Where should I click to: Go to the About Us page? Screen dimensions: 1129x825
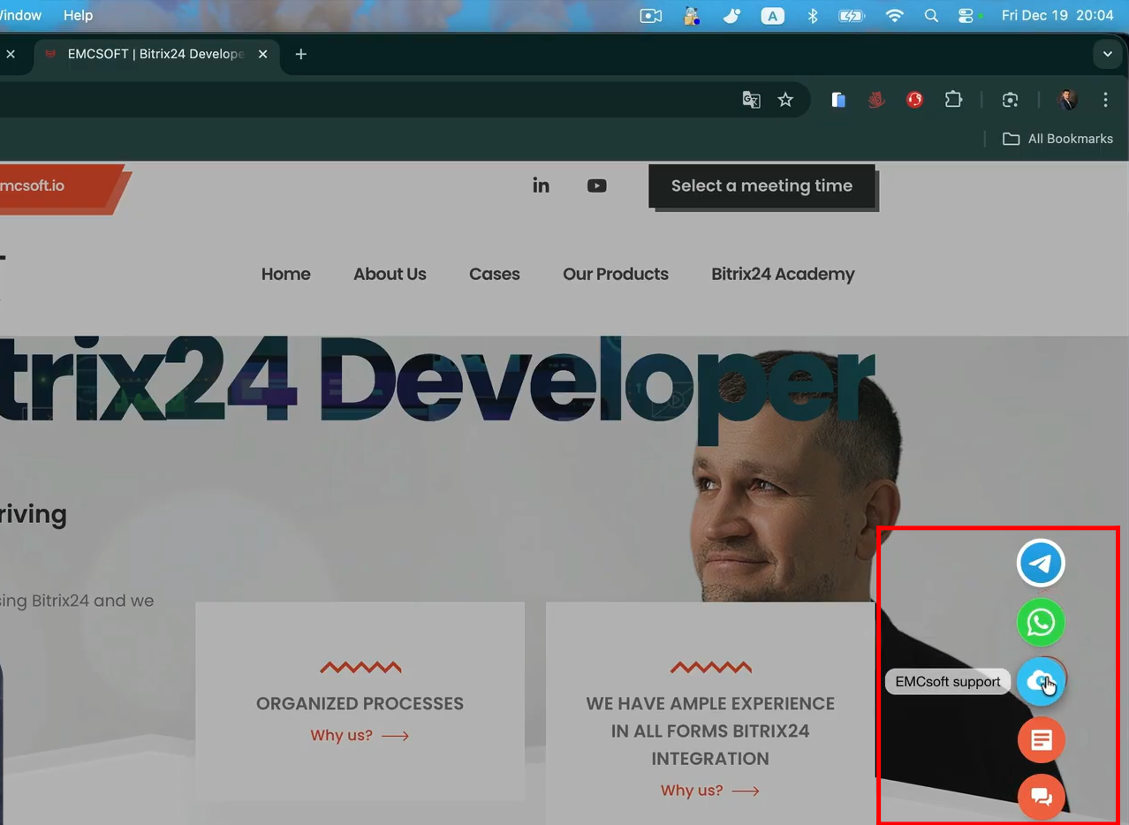point(390,274)
